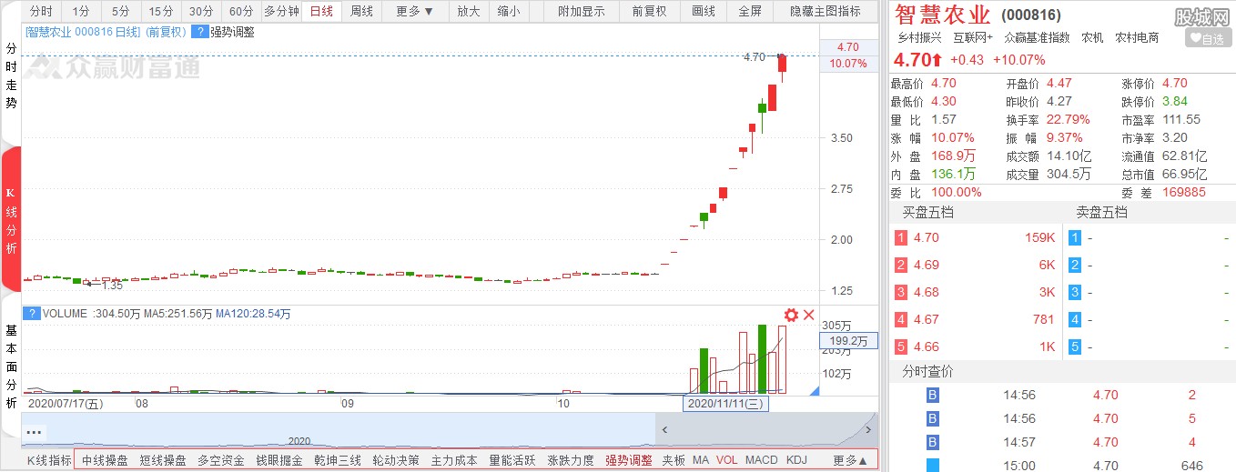
Task: Select the MA indicator
Action: pos(701,460)
